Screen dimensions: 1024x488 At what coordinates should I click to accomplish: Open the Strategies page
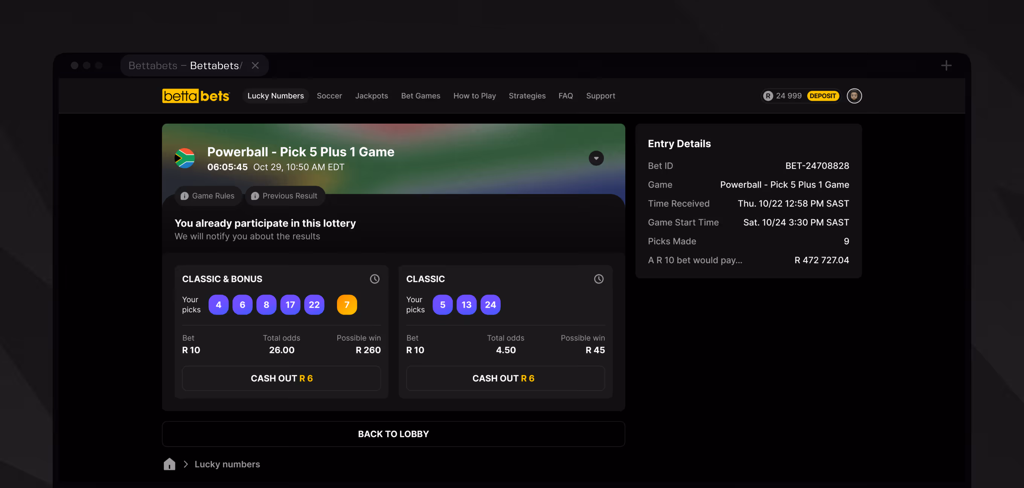click(527, 96)
